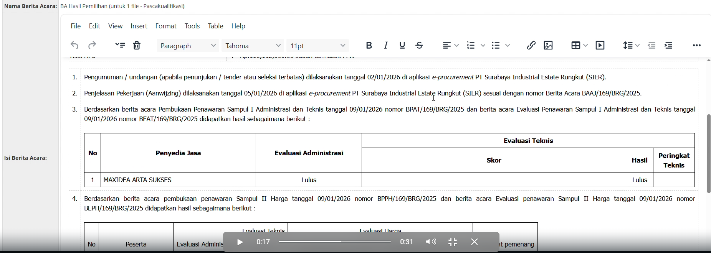Image resolution: width=711 pixels, height=253 pixels.
Task: Toggle strikethrough formatting
Action: [420, 46]
